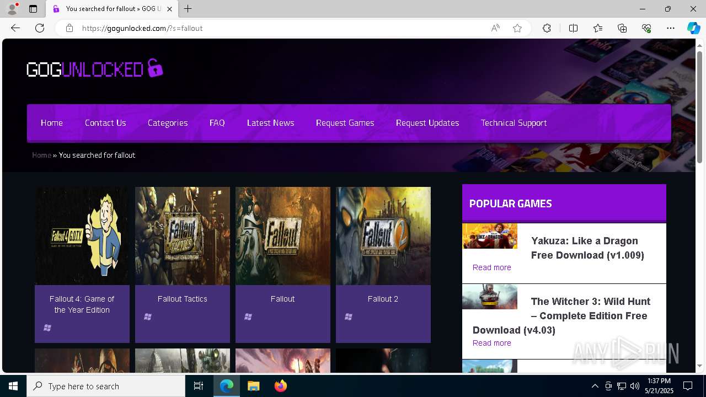Click the Windows taskbar search box
706x397 pixels.
(106, 386)
